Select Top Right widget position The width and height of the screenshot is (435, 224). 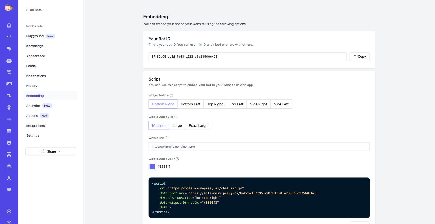pos(215,104)
